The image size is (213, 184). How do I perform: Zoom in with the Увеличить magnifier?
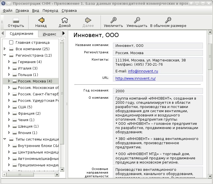coord(113,20)
